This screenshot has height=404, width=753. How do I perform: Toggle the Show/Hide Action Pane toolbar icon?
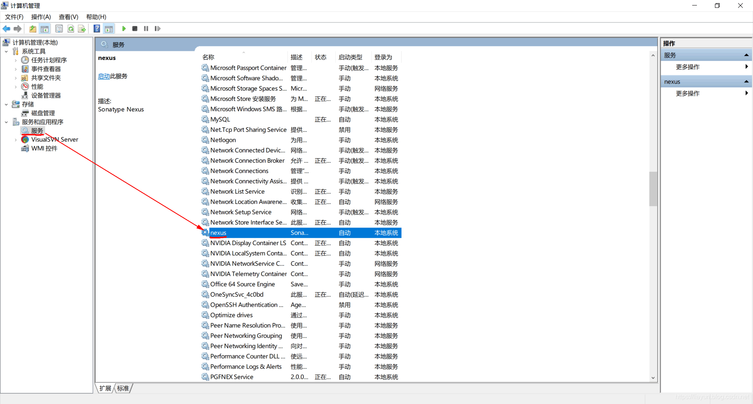[x=109, y=29]
